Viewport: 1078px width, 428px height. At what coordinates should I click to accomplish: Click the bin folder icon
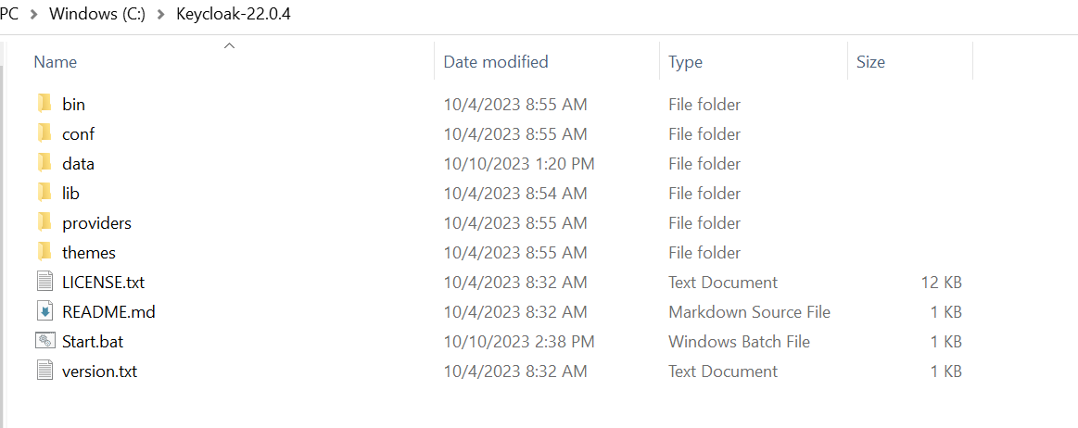point(44,104)
